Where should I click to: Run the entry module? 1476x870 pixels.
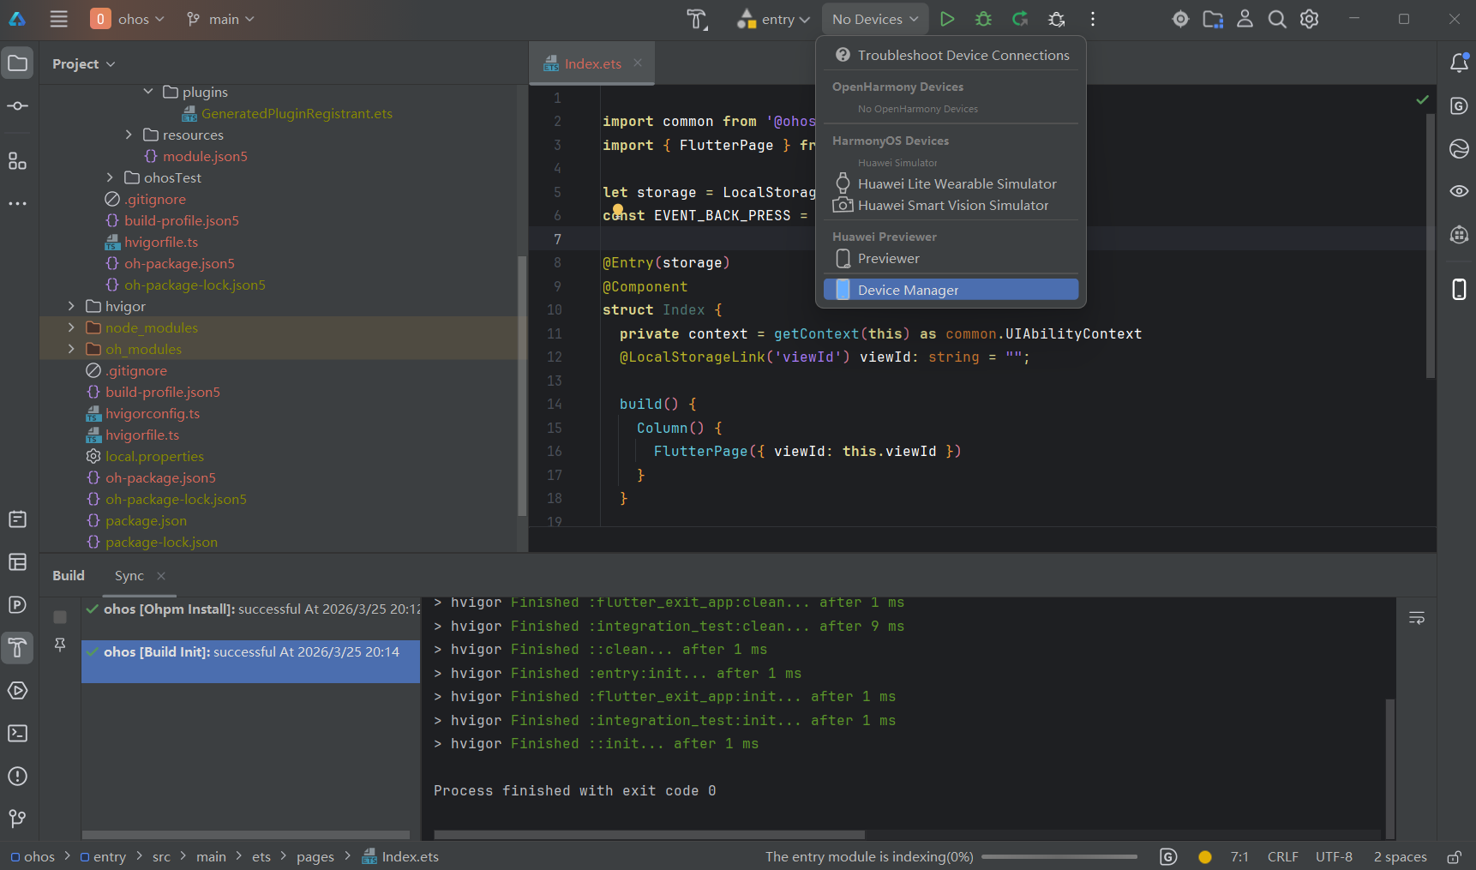click(x=947, y=19)
